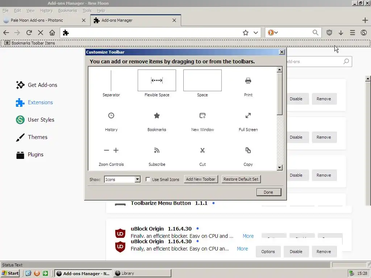371x278 pixels.
Task: Open a new tab with the plus icon
Action: point(365,20)
